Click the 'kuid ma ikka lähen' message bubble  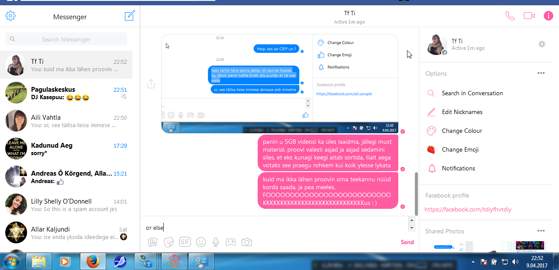[328, 191]
